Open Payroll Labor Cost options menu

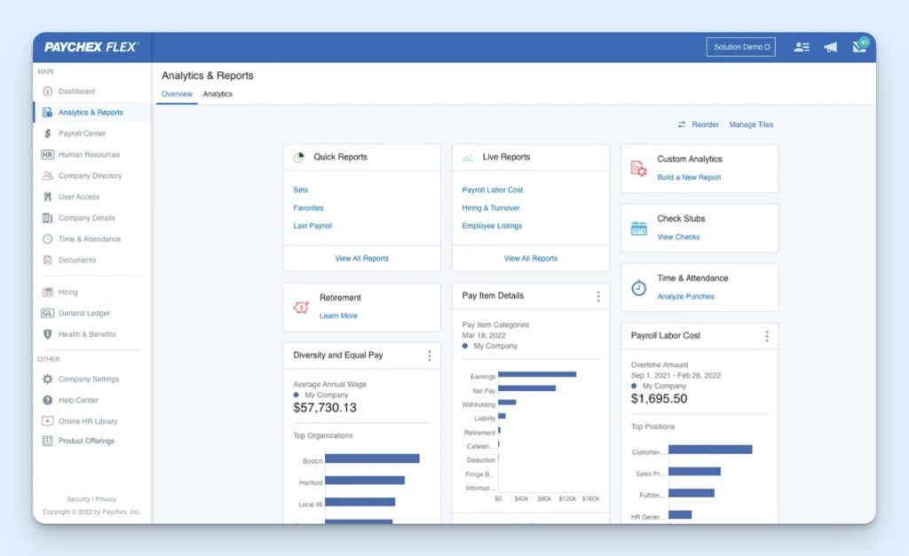click(x=767, y=336)
